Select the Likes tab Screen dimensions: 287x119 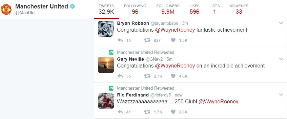click(195, 9)
